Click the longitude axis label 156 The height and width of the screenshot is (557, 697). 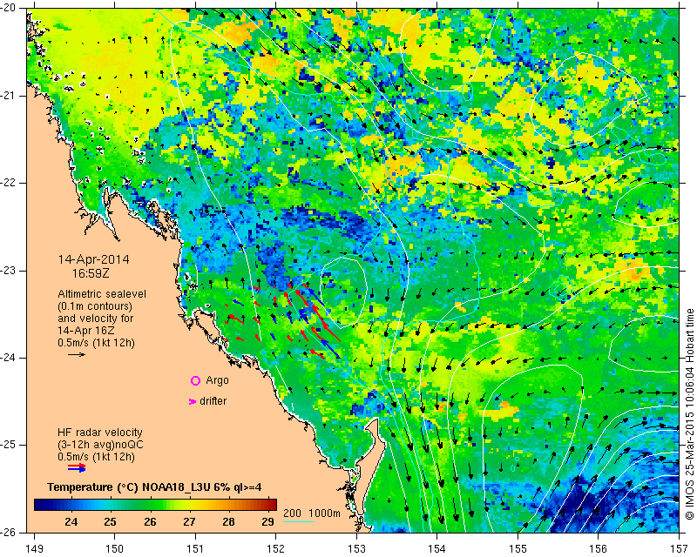tap(598, 549)
